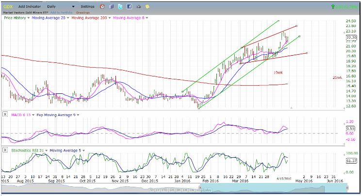This screenshot has width=361, height=196.
Task: Click the print icon in toolbar
Action: pos(138,7)
